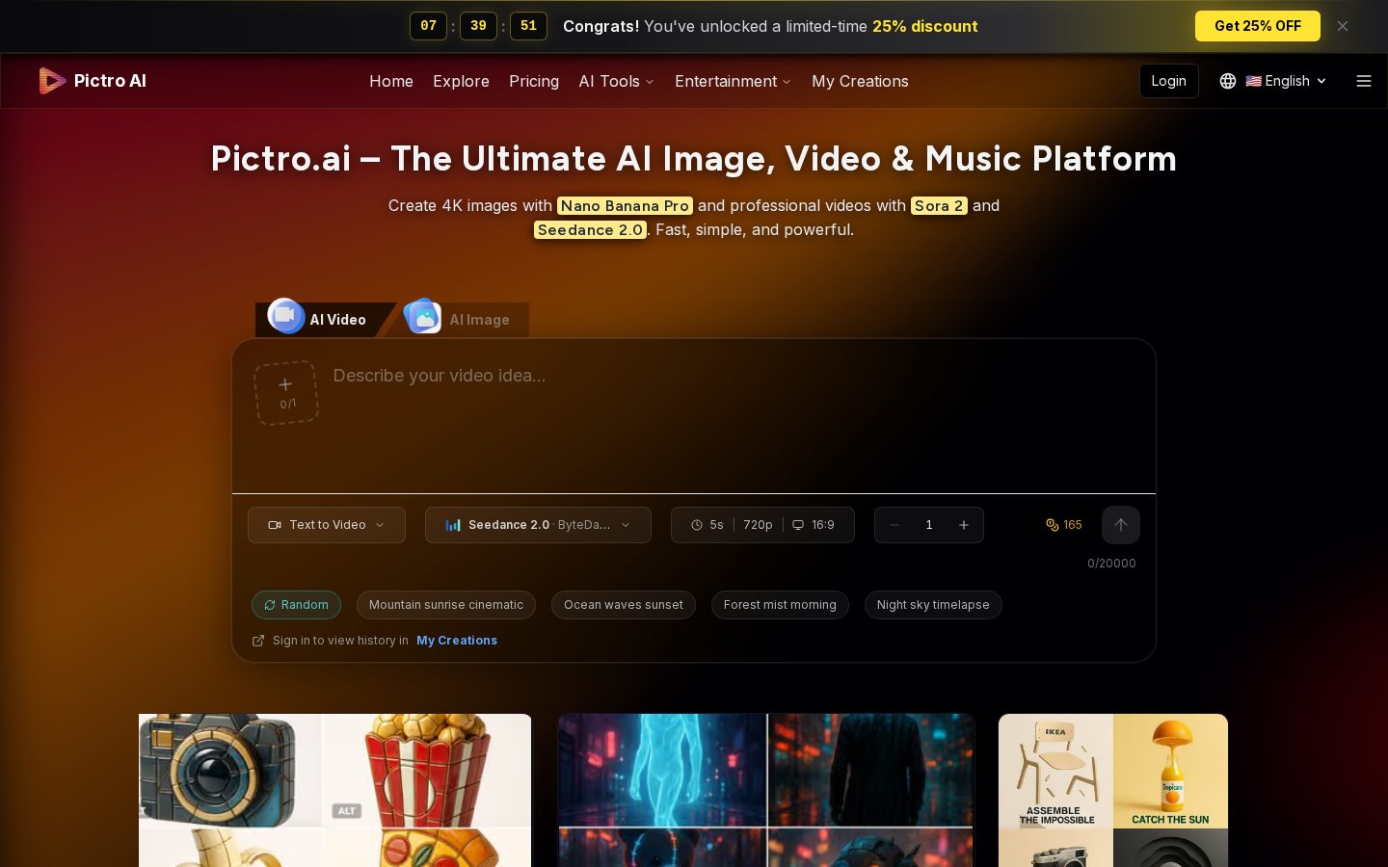
Task: Click the 720p resolution setting
Action: coord(758,525)
